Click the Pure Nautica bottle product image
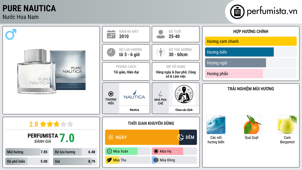This screenshot has width=302, height=170. coord(51,71)
